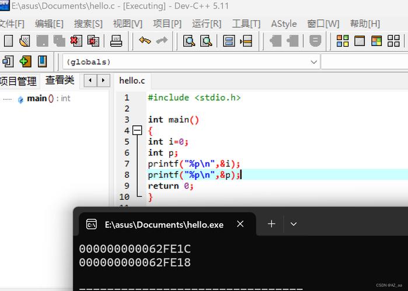
Task: Click the Add to project plus icon
Action: click(x=25, y=62)
